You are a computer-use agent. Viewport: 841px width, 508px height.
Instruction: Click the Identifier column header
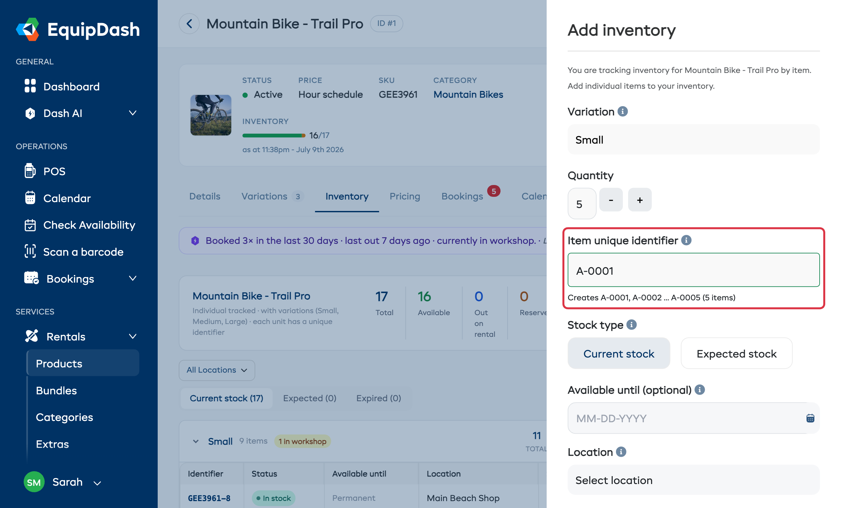pos(205,473)
